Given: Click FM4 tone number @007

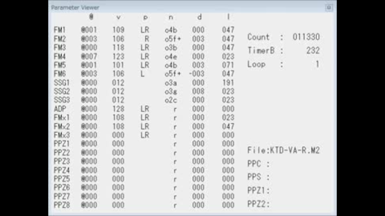Looking at the screenshot, I should [x=89, y=56].
